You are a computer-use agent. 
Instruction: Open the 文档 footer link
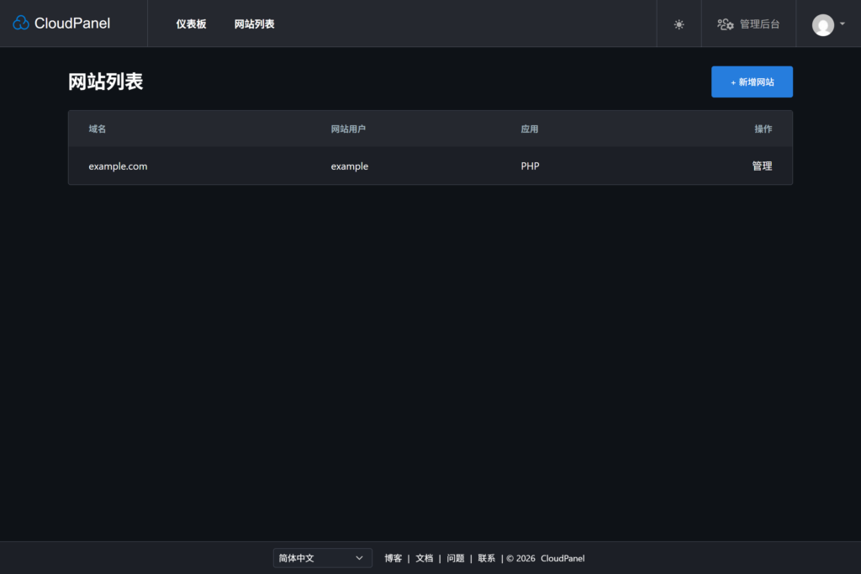pyautogui.click(x=424, y=558)
